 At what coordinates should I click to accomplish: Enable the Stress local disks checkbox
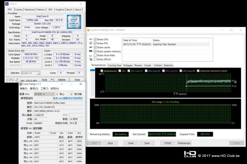[x=95, y=55]
